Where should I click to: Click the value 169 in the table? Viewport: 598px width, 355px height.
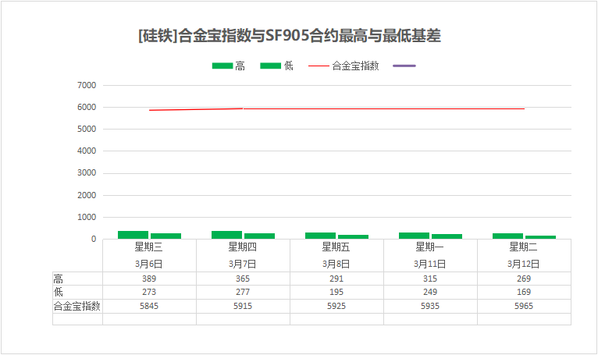(x=524, y=292)
